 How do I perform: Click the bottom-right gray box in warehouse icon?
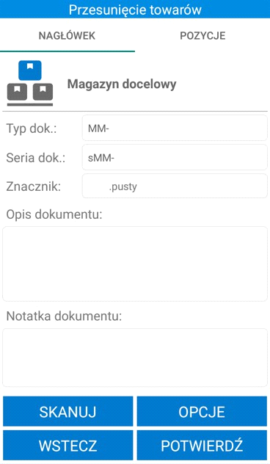pos(43,92)
